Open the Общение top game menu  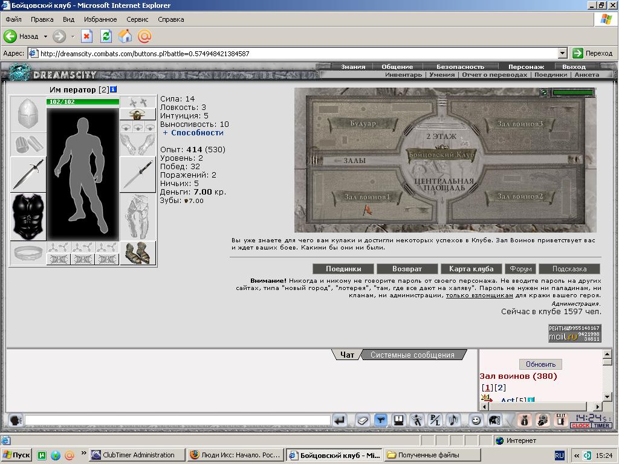(397, 66)
